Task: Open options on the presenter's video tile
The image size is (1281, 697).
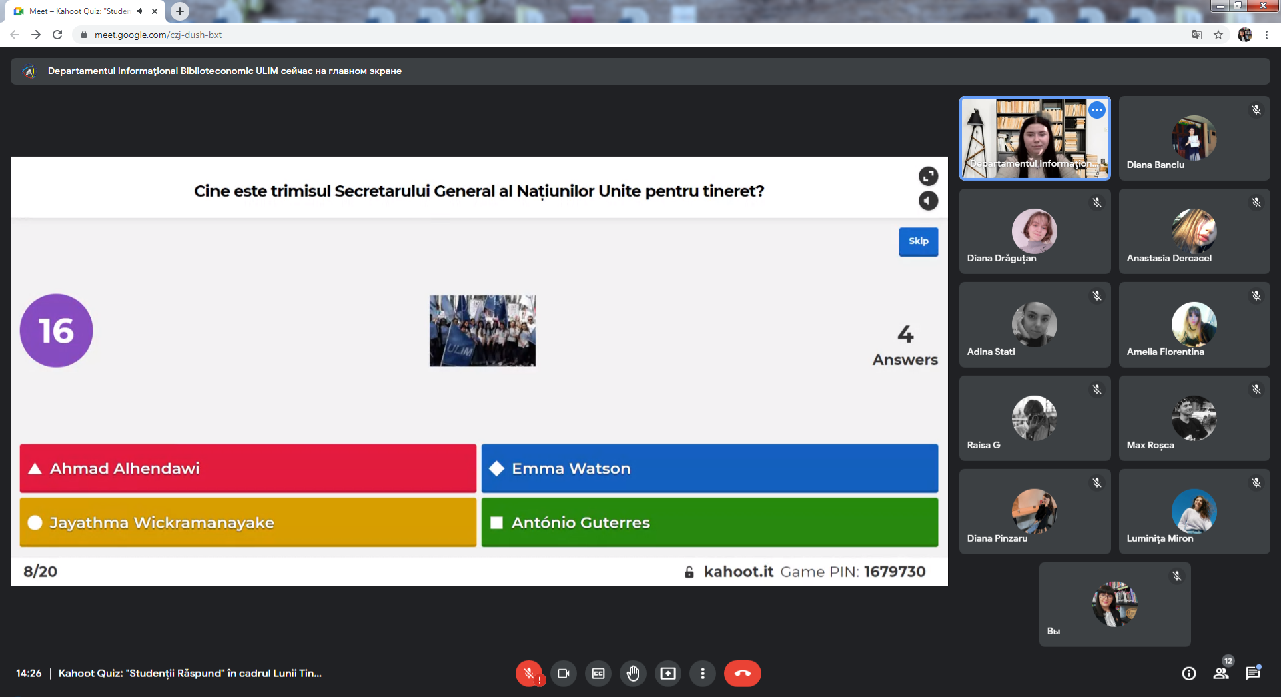Action: pyautogui.click(x=1097, y=110)
